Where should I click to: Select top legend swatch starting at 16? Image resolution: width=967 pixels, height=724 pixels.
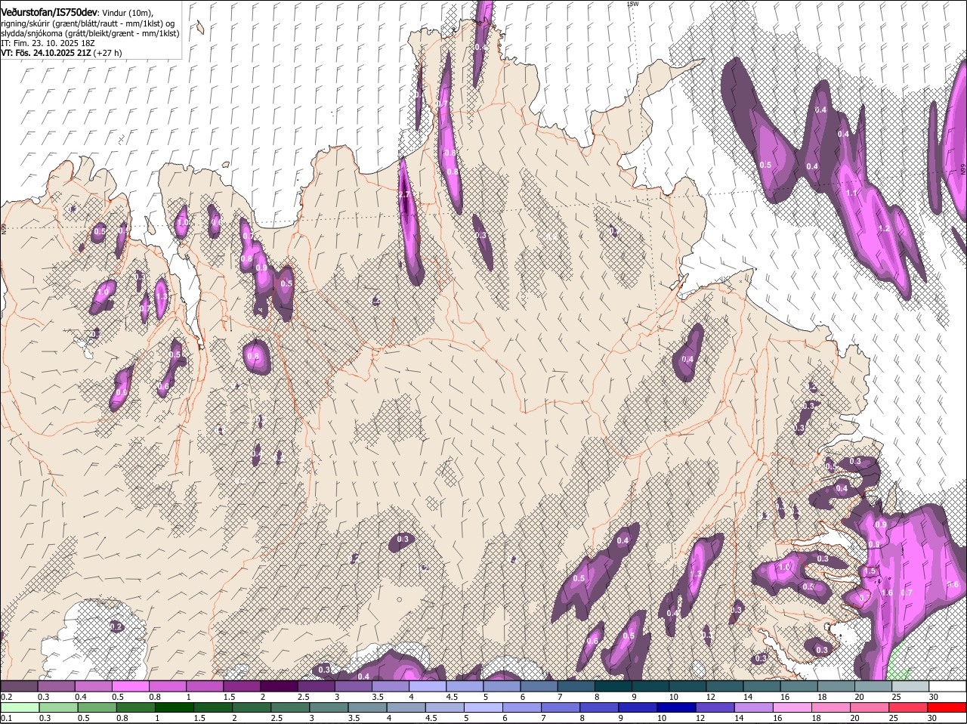coord(799,686)
